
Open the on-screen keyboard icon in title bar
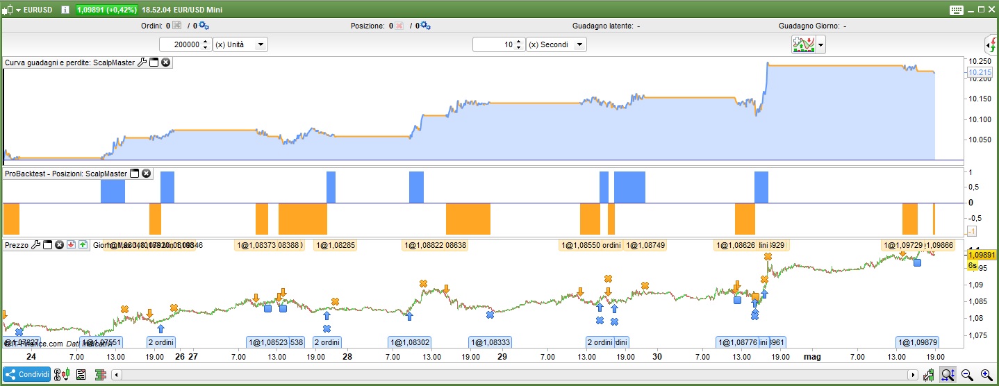click(956, 10)
